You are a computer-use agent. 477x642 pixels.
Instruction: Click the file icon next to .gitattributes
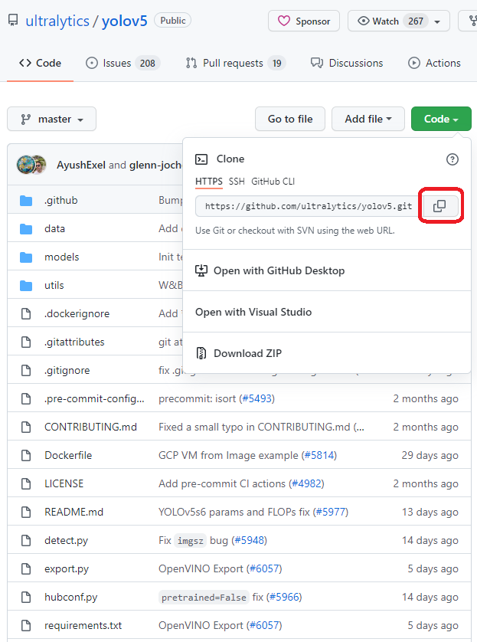(x=26, y=342)
